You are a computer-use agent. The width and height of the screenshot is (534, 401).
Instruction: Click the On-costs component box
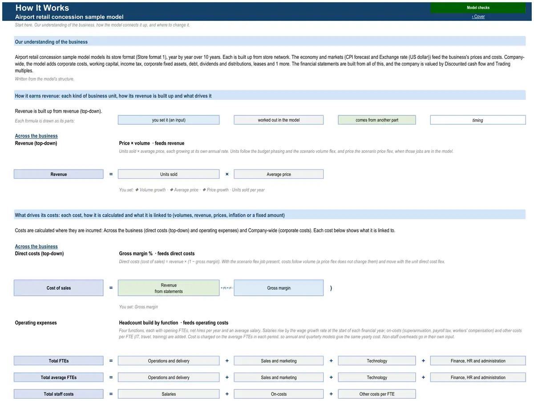pyautogui.click(x=279, y=394)
